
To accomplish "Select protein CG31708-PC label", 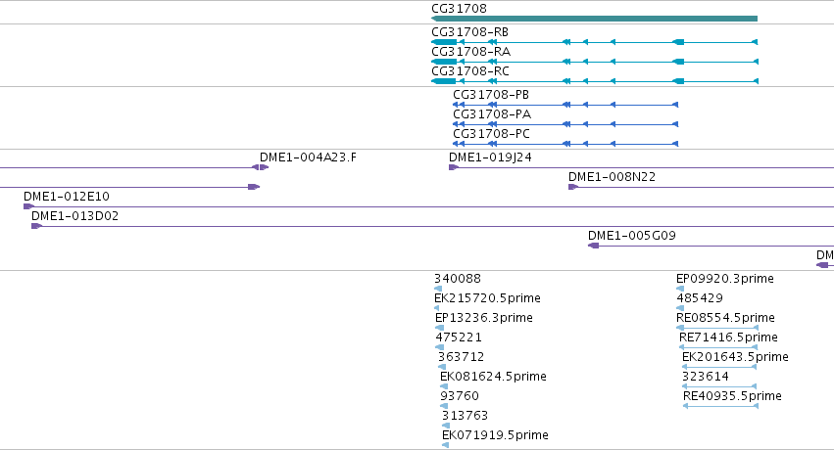I will [491, 134].
